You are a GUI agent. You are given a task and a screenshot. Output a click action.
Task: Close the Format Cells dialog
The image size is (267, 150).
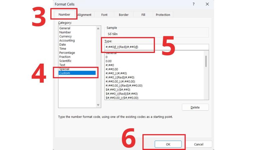[x=207, y=4]
